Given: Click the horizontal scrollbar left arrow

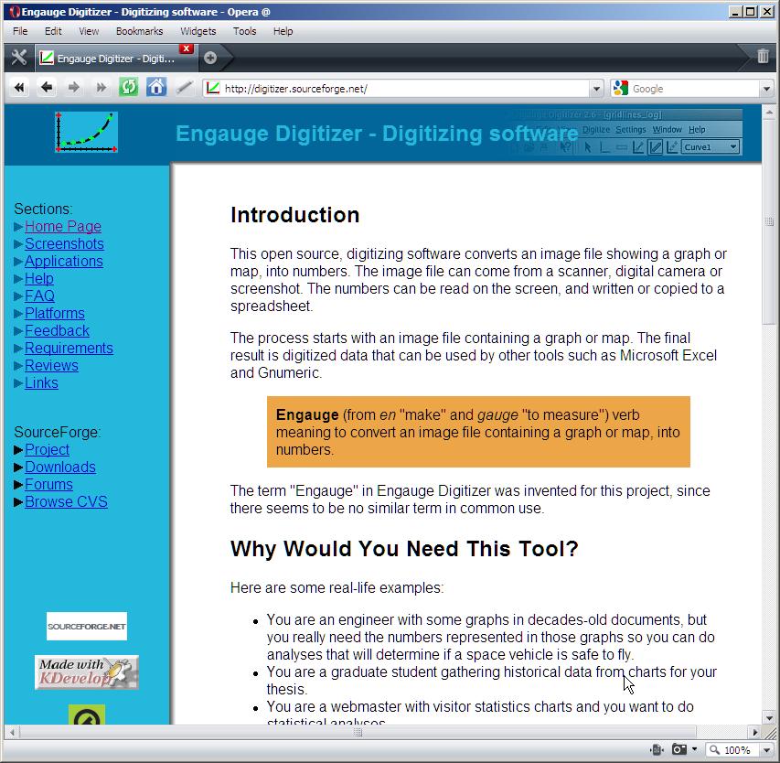Looking at the screenshot, I should [11, 732].
